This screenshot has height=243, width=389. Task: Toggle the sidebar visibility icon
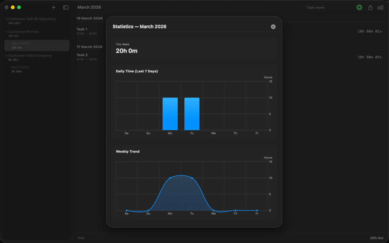tap(66, 7)
